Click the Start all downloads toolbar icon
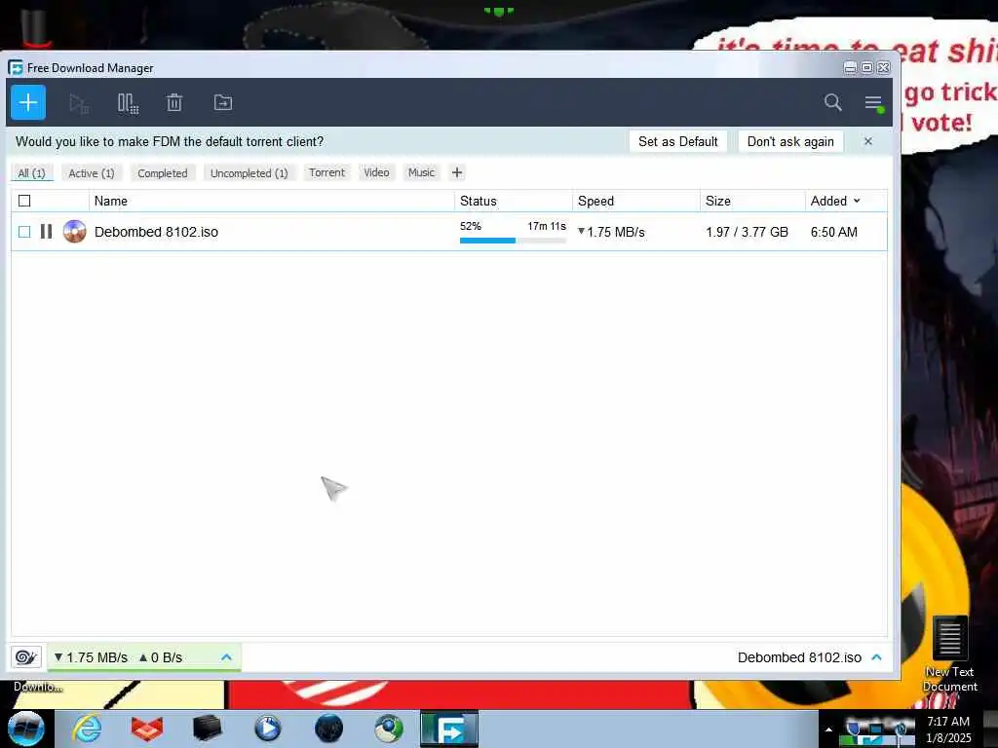 [79, 103]
